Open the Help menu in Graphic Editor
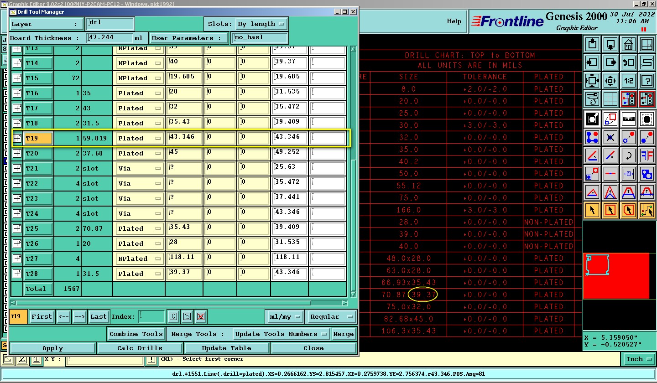Viewport: 657px width, 383px height. [454, 21]
